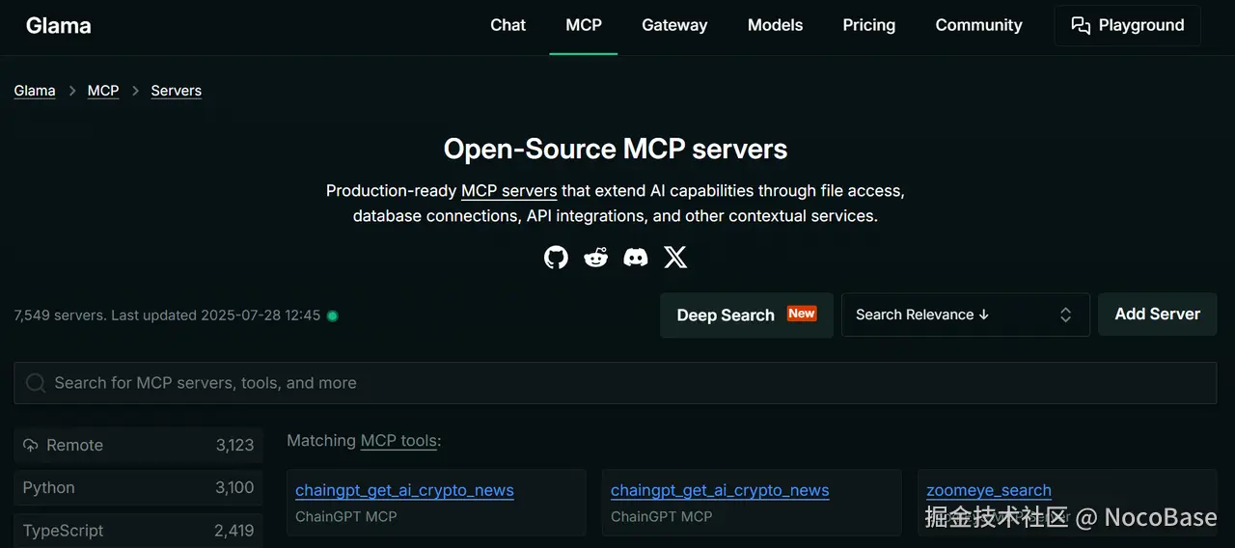Click "ChainGPT MCP" under the second tool card
The image size is (1235, 548).
[662, 516]
